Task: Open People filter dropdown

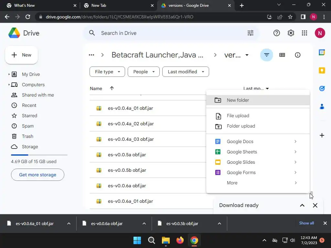Action: click(x=144, y=72)
